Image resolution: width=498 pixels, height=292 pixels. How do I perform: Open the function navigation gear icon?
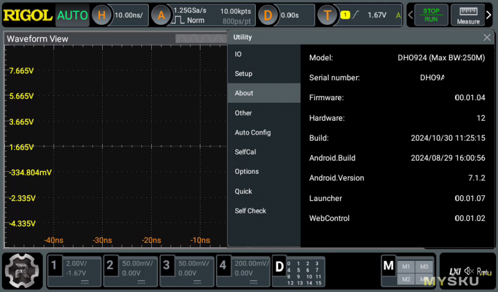(22, 271)
